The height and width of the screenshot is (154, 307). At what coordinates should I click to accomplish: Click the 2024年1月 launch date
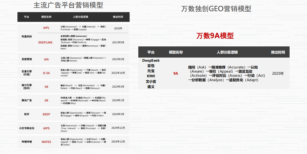pos(118,100)
